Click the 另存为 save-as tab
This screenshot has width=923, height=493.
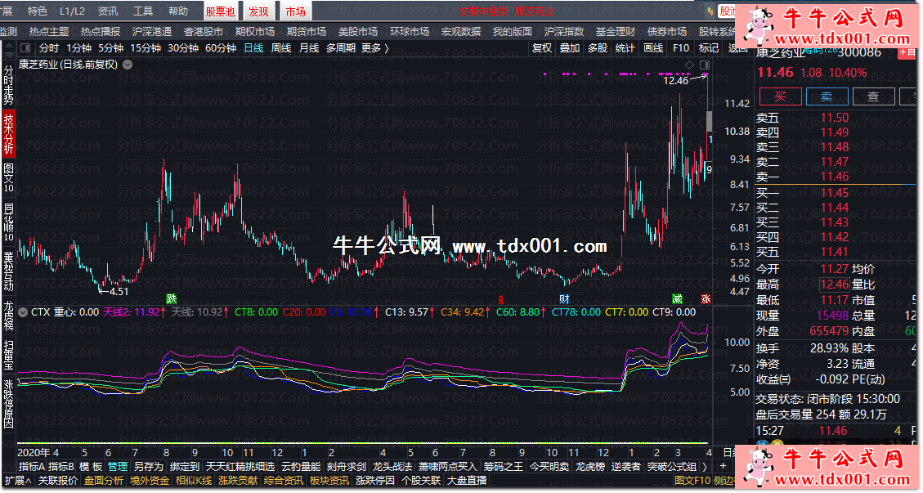pyautogui.click(x=148, y=467)
